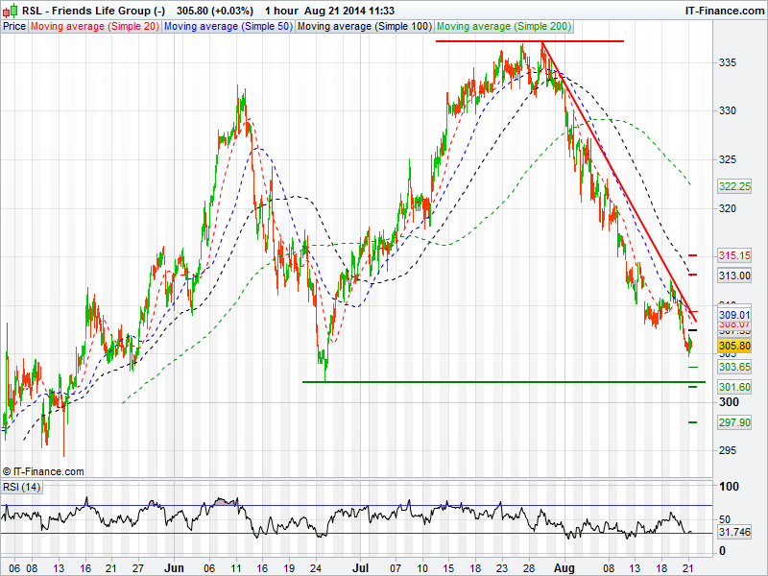This screenshot has width=768, height=576.
Task: Click the IT-Finance.com link at top right
Action: click(723, 10)
